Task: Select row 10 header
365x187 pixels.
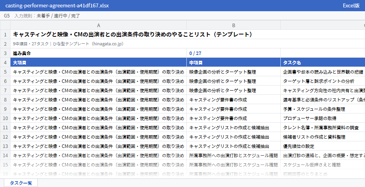Action: point(5,118)
